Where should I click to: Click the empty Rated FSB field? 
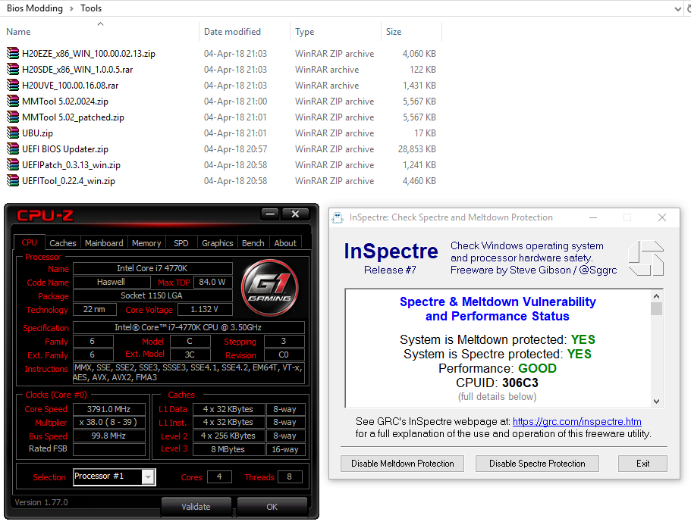point(109,449)
